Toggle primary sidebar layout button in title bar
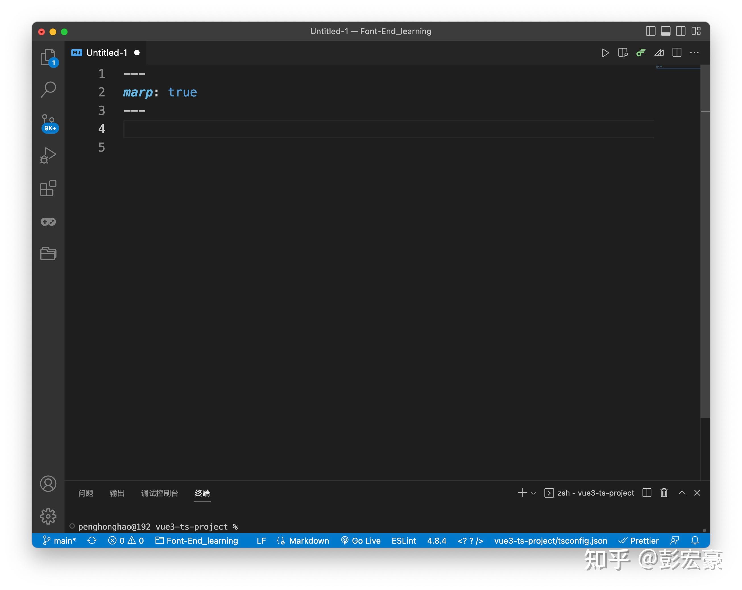This screenshot has width=742, height=590. 650,31
